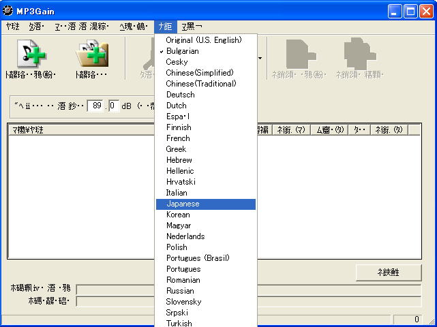Switch language to Hebrew
The width and height of the screenshot is (437, 327).
pyautogui.click(x=206, y=160)
